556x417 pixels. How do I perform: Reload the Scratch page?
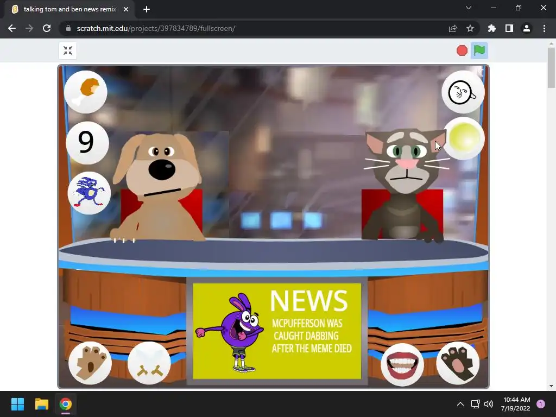tap(47, 28)
